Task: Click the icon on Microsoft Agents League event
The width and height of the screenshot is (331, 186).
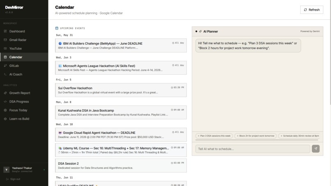Action: tap(60, 66)
